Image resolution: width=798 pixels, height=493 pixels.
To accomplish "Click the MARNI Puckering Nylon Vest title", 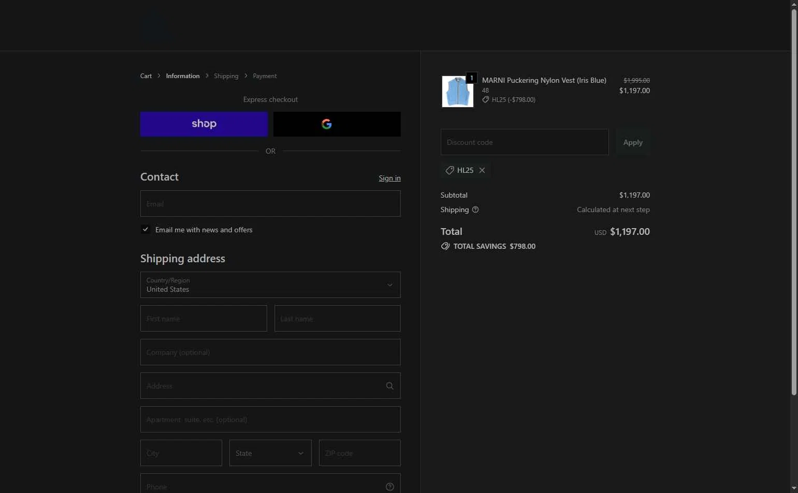I will click(x=544, y=80).
